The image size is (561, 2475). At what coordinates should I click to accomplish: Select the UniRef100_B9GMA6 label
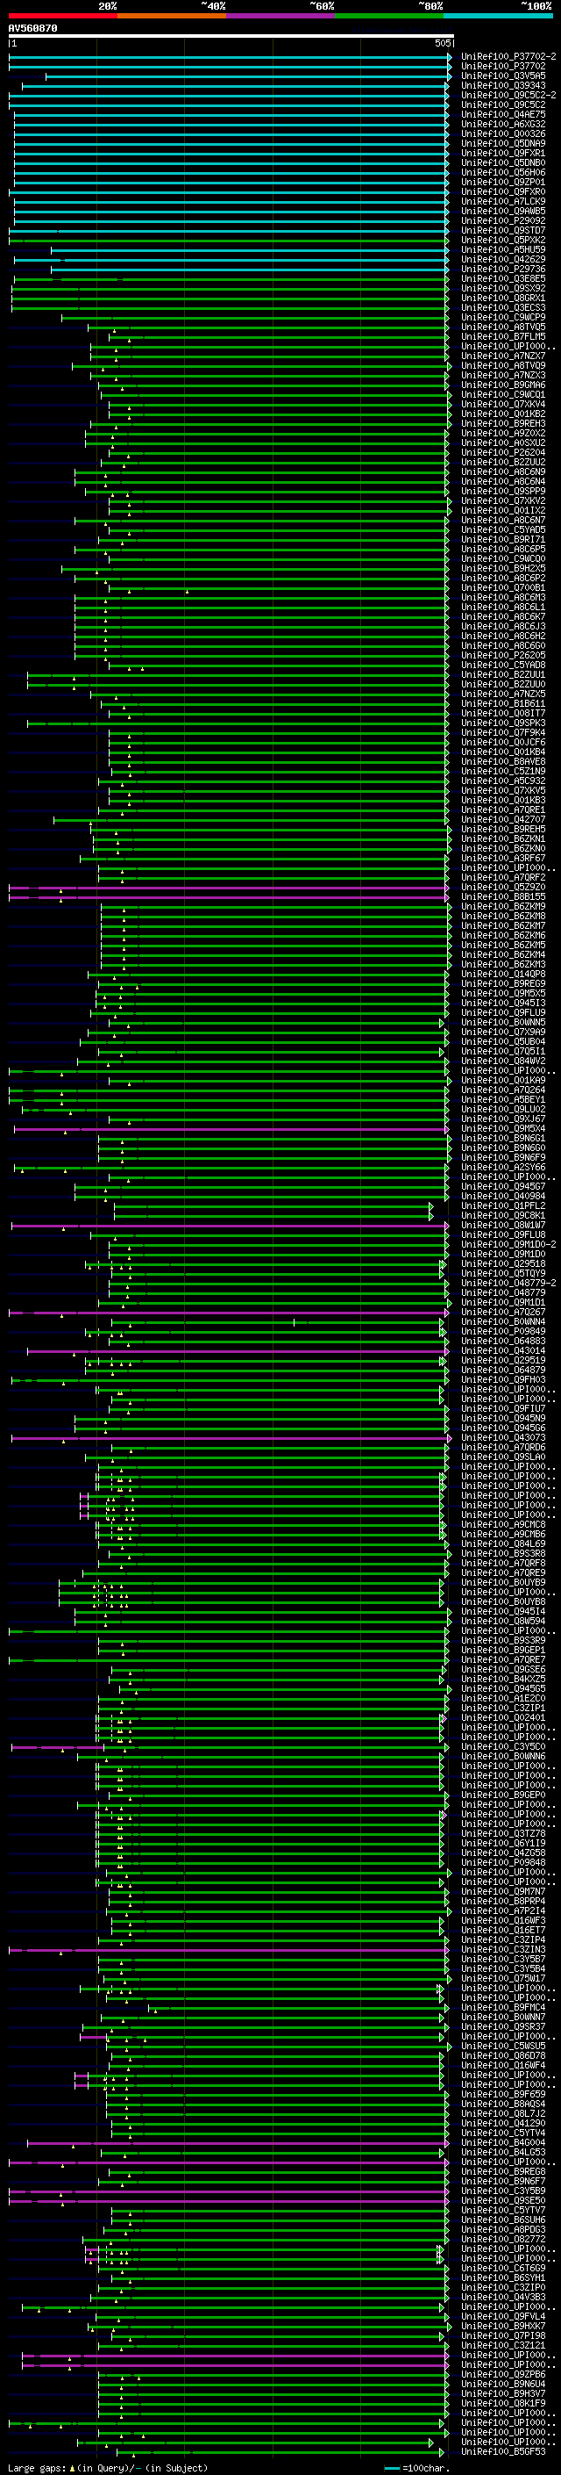[x=503, y=385]
